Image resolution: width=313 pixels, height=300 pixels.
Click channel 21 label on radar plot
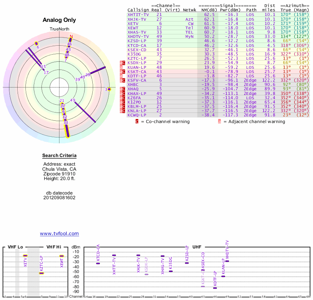pyautogui.click(x=62, y=101)
